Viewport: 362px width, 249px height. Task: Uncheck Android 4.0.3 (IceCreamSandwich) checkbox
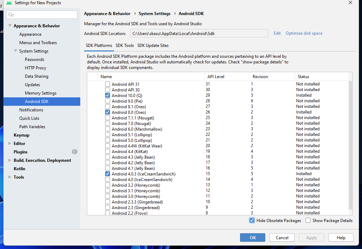(x=108, y=174)
